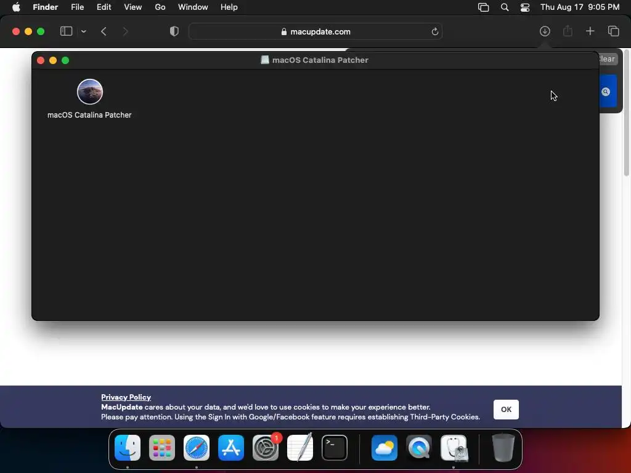This screenshot has height=473, width=631.
Task: Show the date and time panel
Action: click(580, 7)
